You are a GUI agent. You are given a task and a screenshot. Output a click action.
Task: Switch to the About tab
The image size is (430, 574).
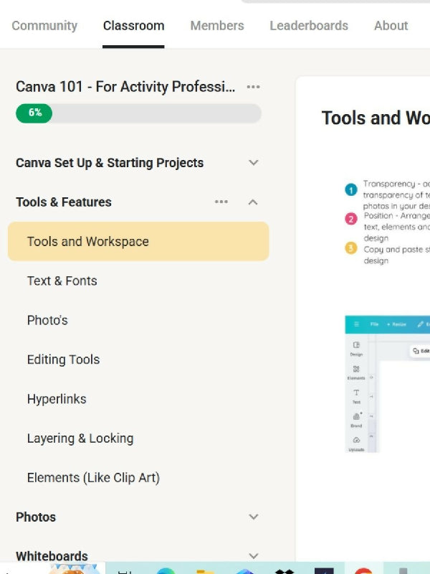(x=391, y=26)
